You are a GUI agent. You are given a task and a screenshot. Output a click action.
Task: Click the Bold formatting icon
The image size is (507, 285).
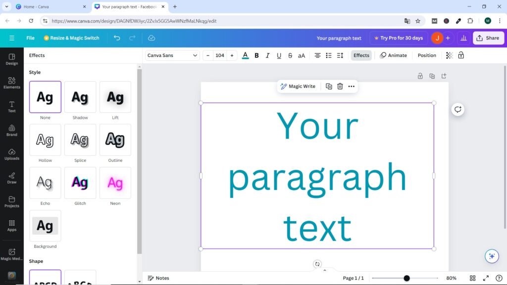click(x=256, y=55)
